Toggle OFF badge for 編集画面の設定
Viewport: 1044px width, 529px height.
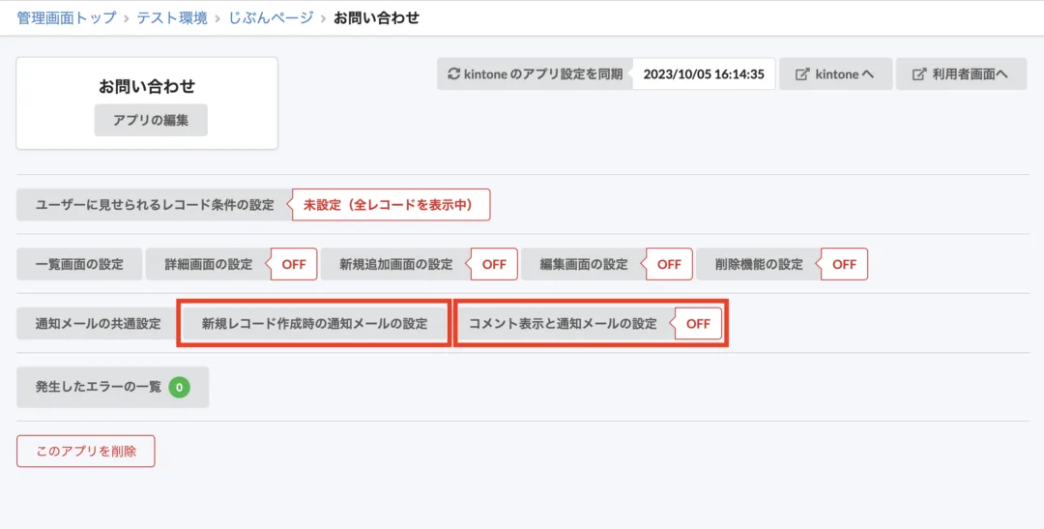click(x=669, y=265)
